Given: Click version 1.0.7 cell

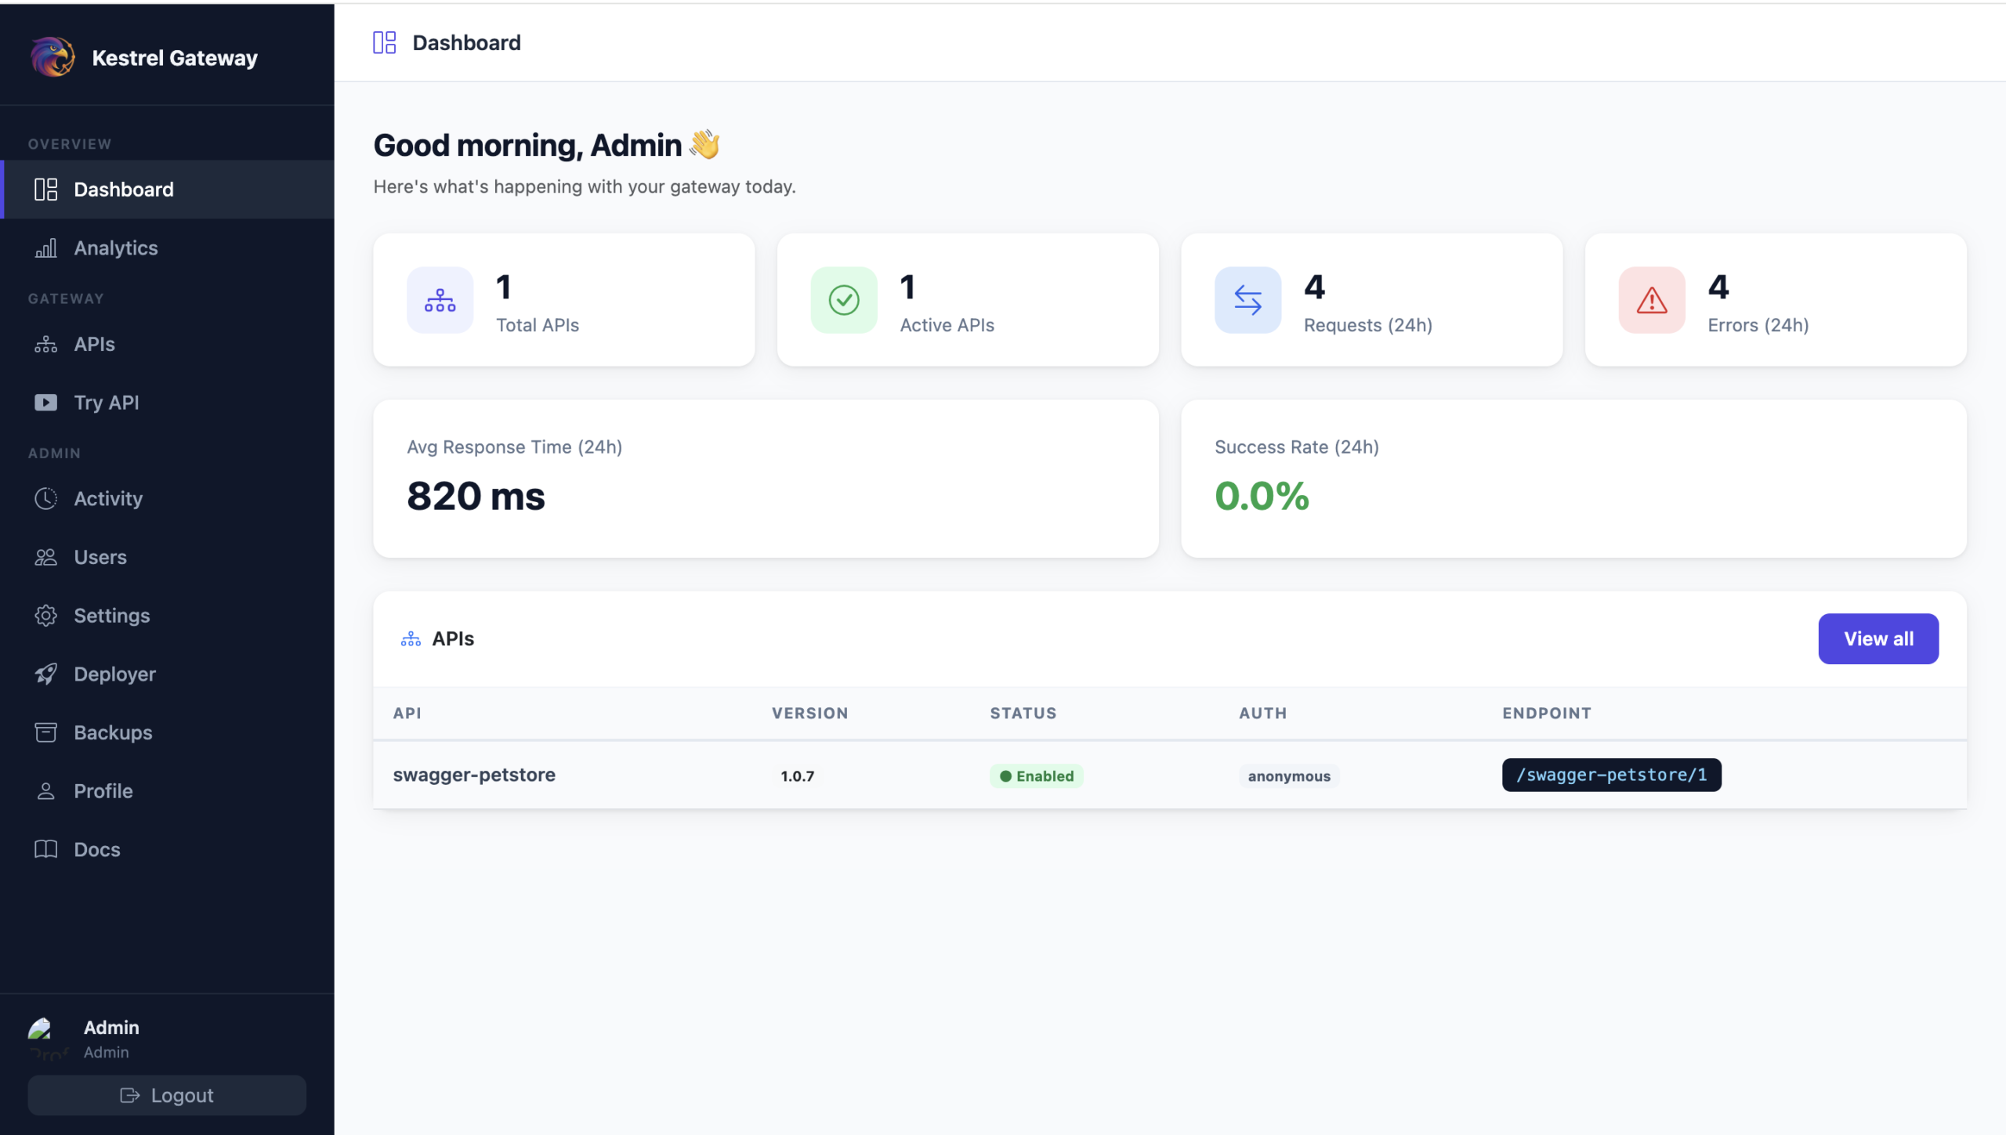Looking at the screenshot, I should [x=797, y=776].
